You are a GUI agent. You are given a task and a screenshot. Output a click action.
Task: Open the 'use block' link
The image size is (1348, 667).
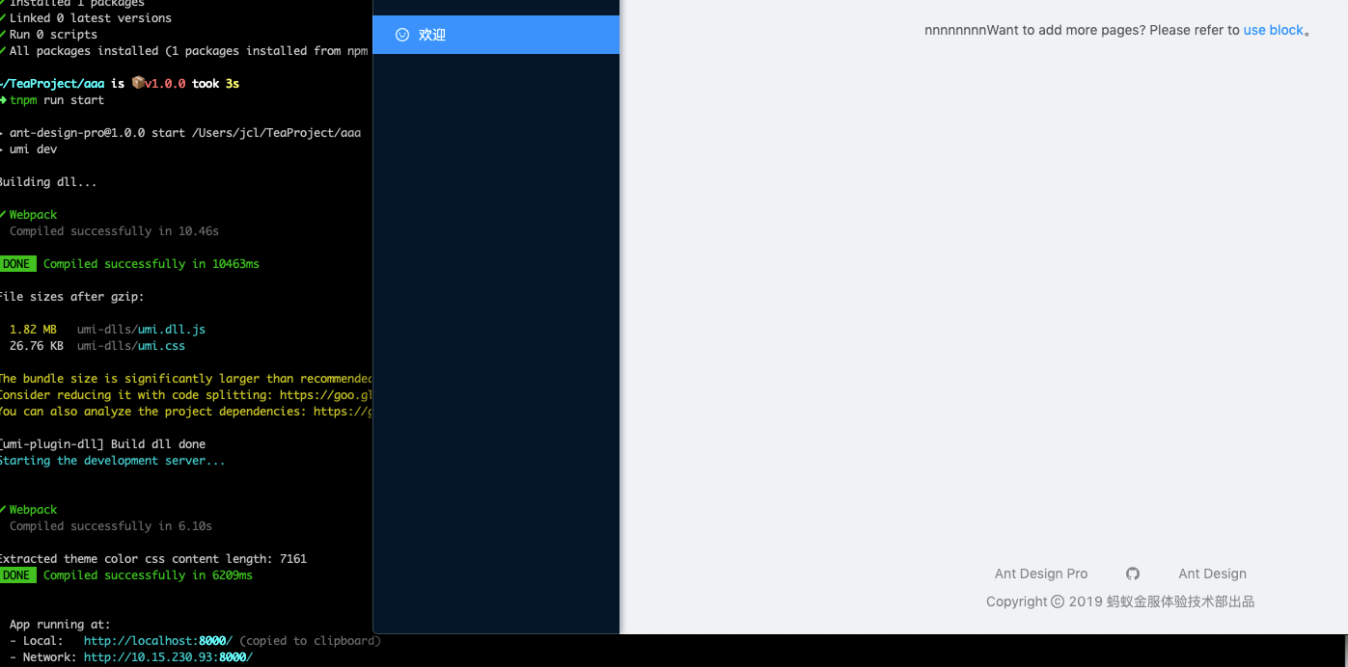(x=1274, y=30)
